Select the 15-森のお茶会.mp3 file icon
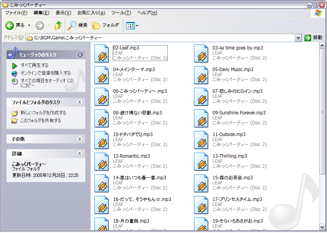The image size is (327, 233). point(201,183)
